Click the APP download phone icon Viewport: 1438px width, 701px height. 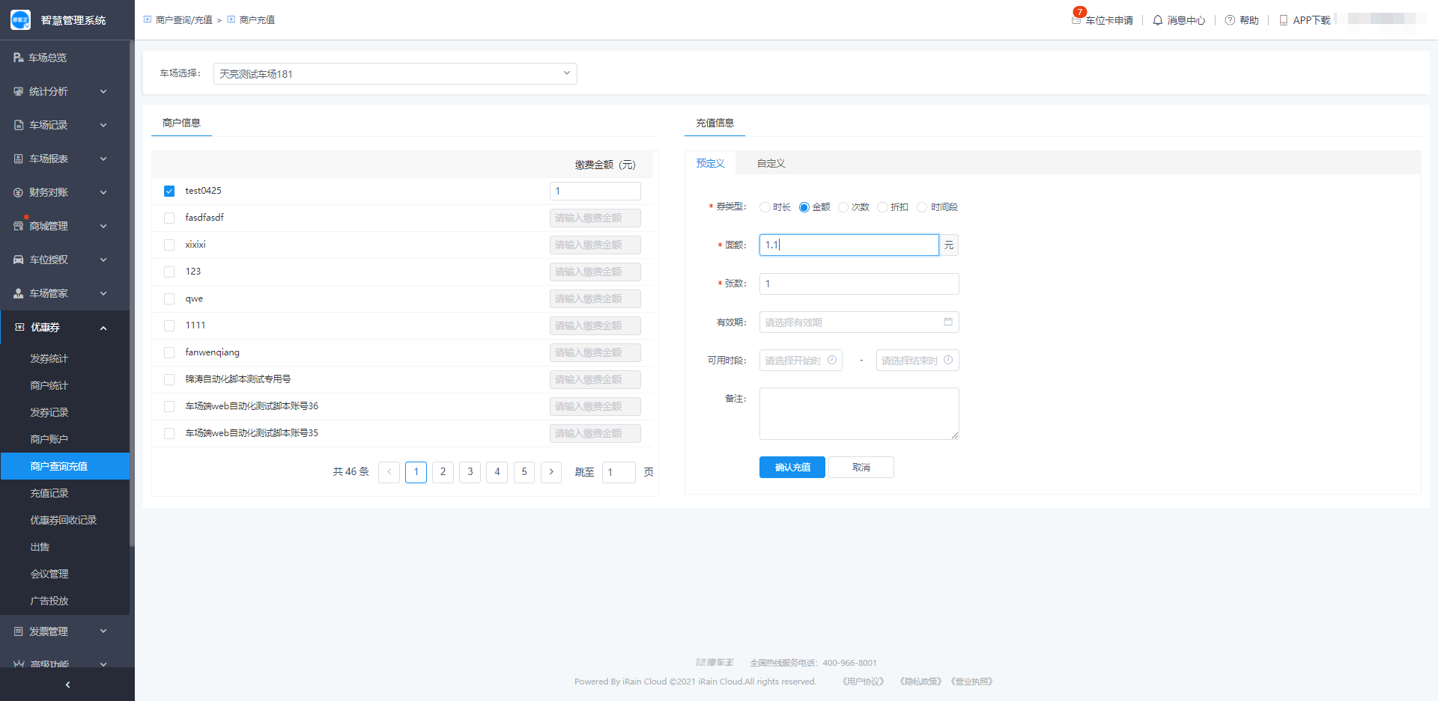(1284, 20)
